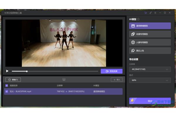The image size is (176, 117).
Task: Click the 预览效果 preview effect button
Action: (x=111, y=71)
